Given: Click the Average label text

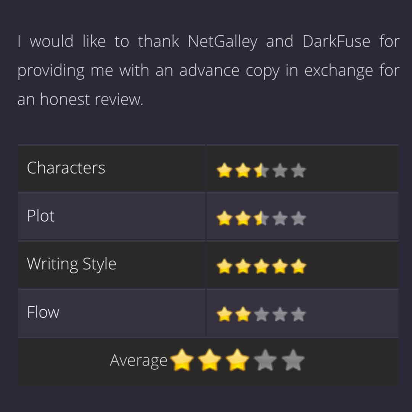Looking at the screenshot, I should coord(138,360).
